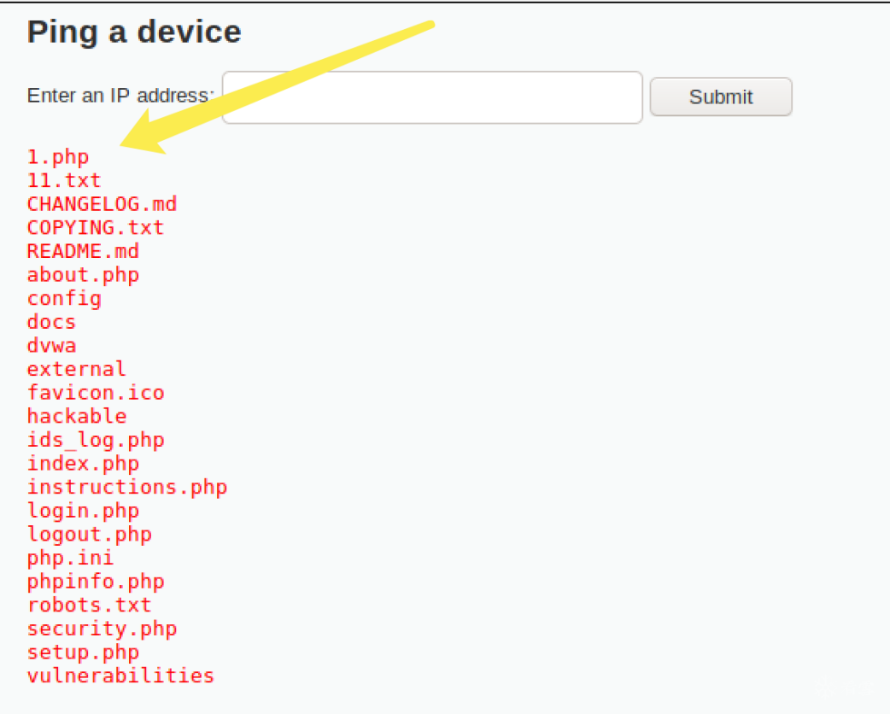Viewport: 890px width, 714px height.
Task: Select the robots.txt line
Action: pyautogui.click(x=89, y=605)
